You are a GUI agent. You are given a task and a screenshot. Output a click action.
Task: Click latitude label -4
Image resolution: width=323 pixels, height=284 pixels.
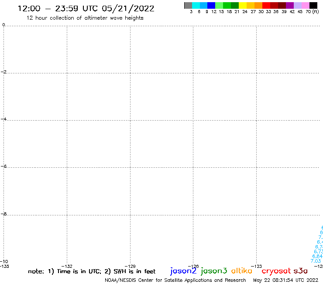tap(3, 119)
